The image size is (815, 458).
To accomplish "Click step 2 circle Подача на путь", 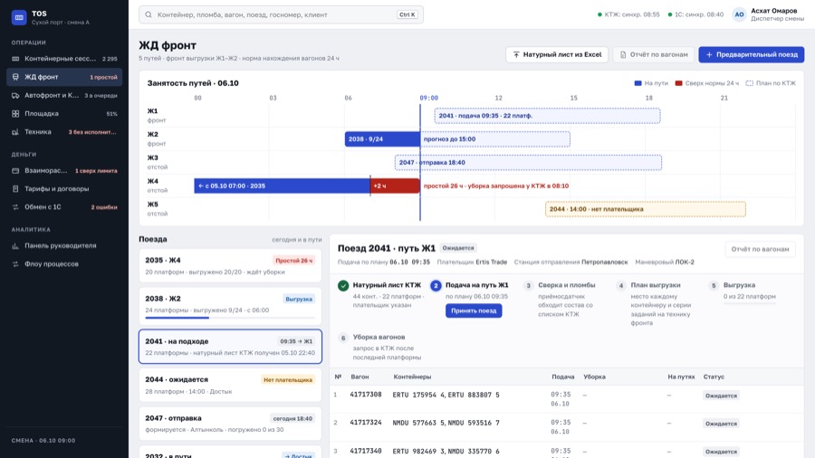I will coord(436,286).
